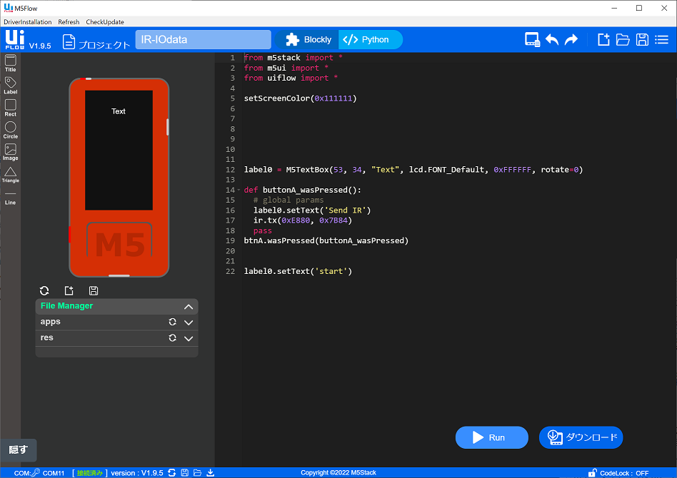677x478 pixels.
Task: Click the status bar reconnect refresh icon
Action: 172,473
